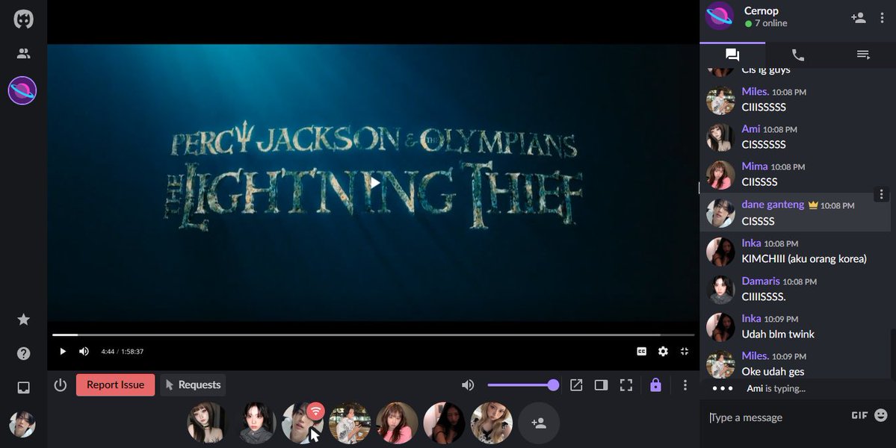Select the Cernop planet room icon in sidebar

coord(22,91)
